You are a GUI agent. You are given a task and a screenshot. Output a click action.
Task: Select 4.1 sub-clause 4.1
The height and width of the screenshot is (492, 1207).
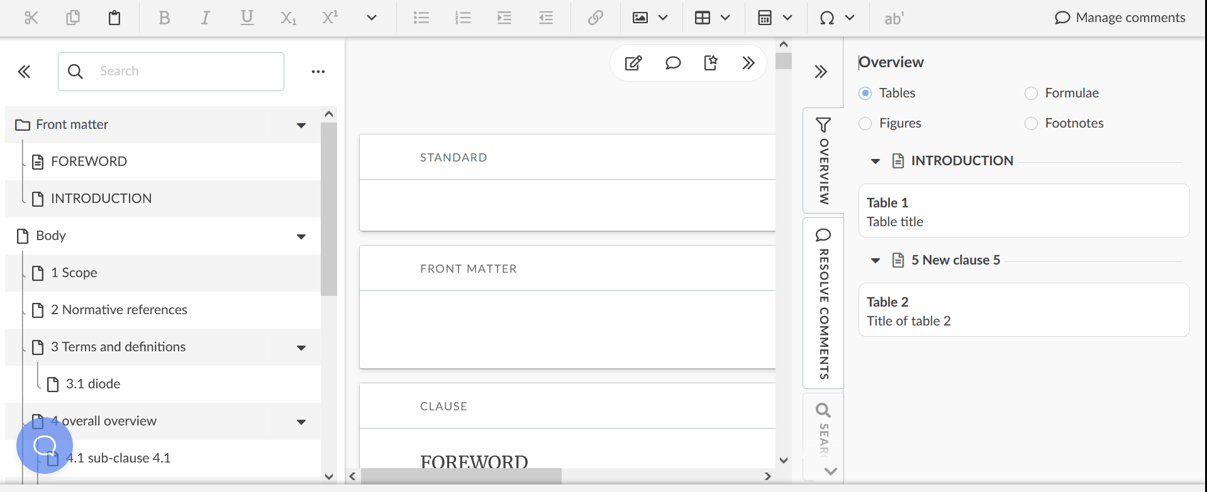tap(118, 458)
